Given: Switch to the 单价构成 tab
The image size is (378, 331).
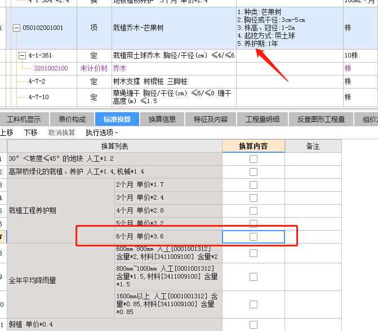Looking at the screenshot, I should click(x=72, y=119).
